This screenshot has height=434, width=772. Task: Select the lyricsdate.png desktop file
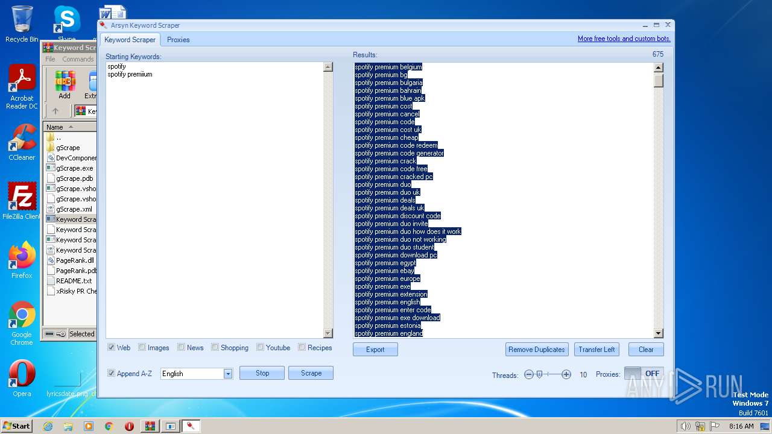(x=67, y=383)
